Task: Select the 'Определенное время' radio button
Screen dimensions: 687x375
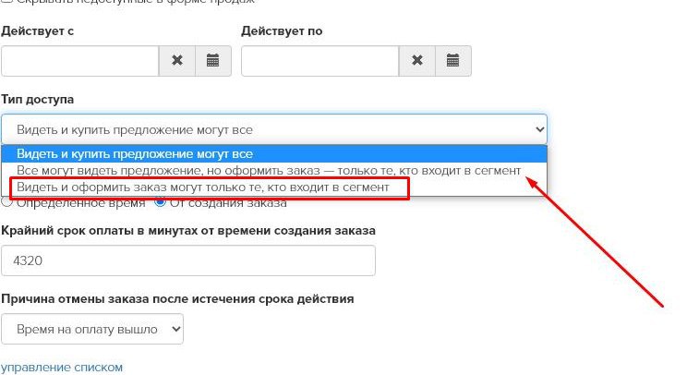Action: click(6, 202)
